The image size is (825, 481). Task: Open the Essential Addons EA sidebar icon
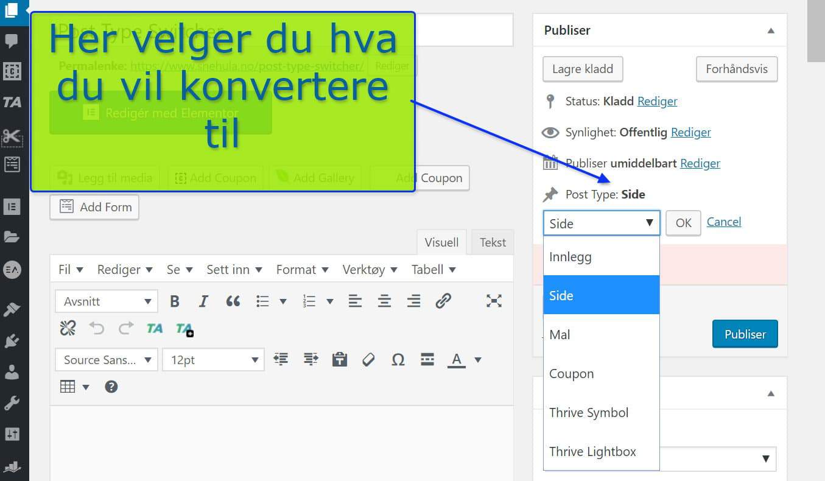[12, 270]
